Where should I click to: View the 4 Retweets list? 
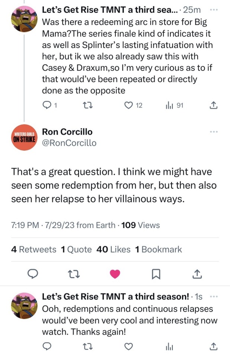coord(34,250)
